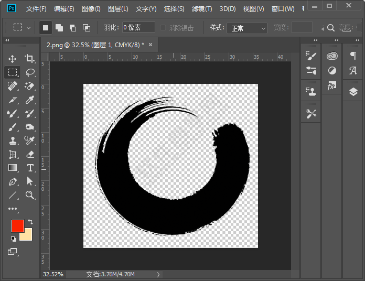This screenshot has height=281, width=365.
Task: Select the Gradient tool
Action: click(x=13, y=168)
